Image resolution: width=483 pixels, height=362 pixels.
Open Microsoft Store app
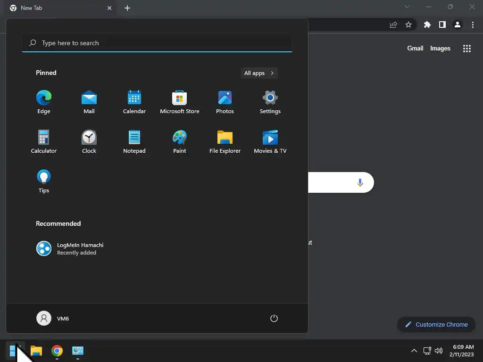tap(180, 102)
